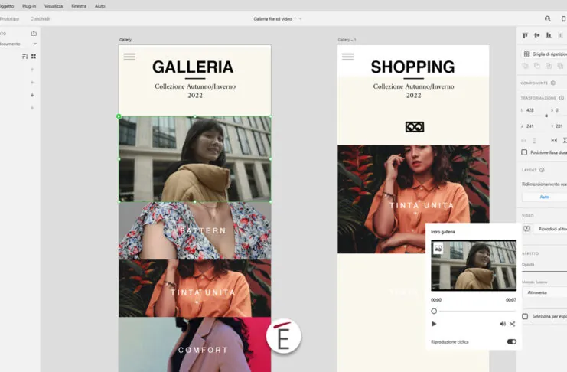Select Auto responsive resize option
Image resolution: width=567 pixels, height=372 pixels.
click(545, 197)
